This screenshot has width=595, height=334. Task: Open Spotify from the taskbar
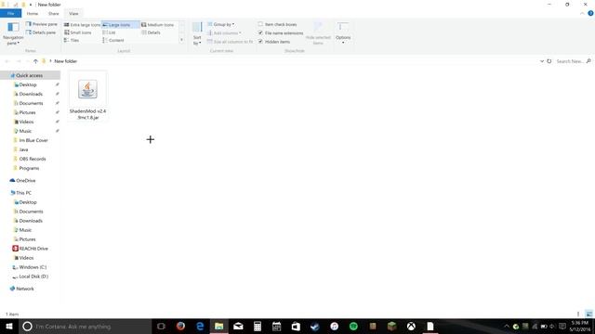point(353,326)
